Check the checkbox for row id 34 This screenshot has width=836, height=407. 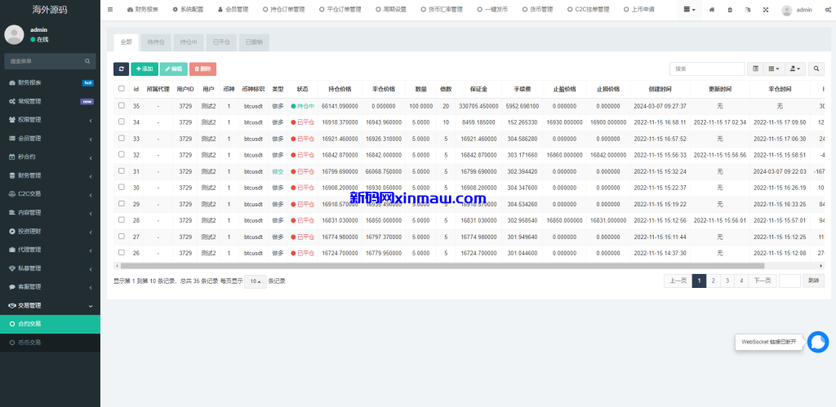pos(122,122)
